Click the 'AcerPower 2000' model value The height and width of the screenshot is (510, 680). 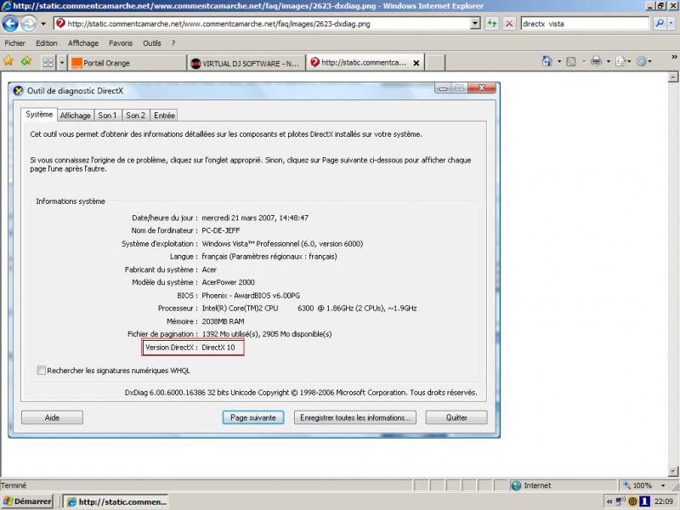coord(228,282)
